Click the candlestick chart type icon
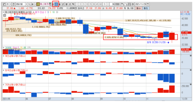193x102 pixels. 123,4
